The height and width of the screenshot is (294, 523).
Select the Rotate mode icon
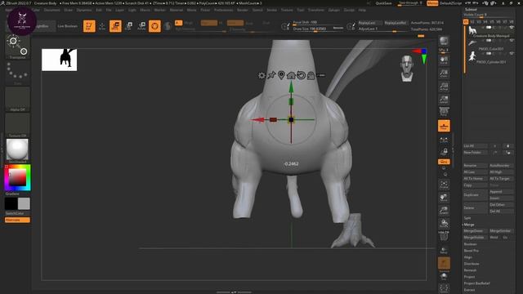click(141, 26)
